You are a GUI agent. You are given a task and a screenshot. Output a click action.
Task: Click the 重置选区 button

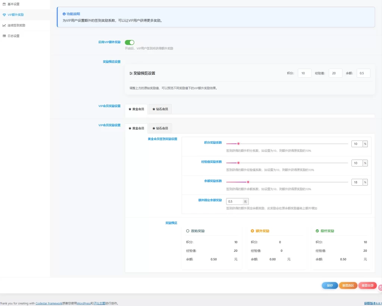click(x=348, y=285)
